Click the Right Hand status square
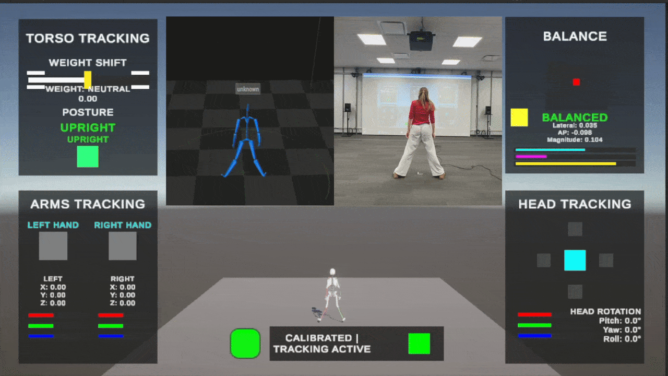 [x=123, y=245]
